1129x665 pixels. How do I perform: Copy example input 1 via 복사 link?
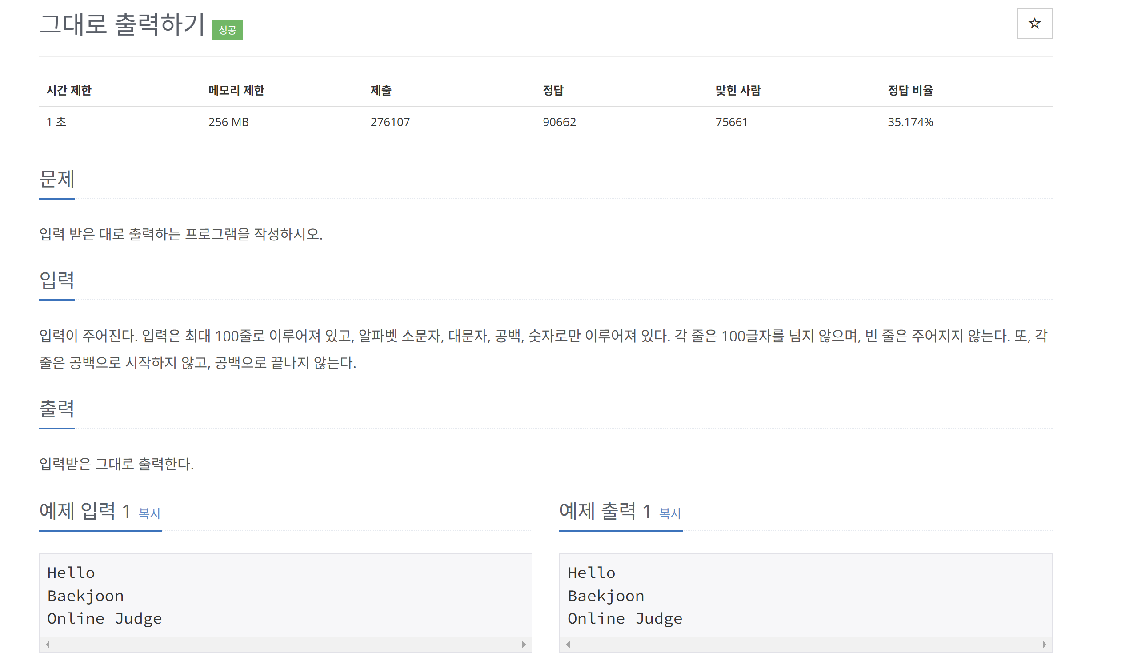[x=150, y=513]
